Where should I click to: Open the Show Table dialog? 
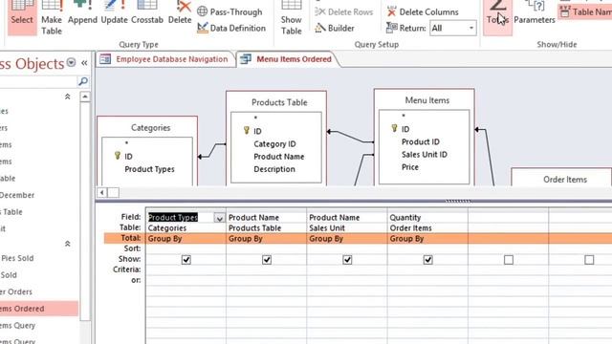[291, 17]
